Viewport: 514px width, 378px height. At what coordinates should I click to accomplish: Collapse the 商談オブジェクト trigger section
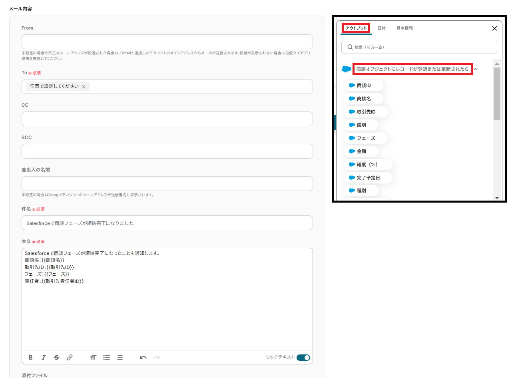[x=476, y=69]
